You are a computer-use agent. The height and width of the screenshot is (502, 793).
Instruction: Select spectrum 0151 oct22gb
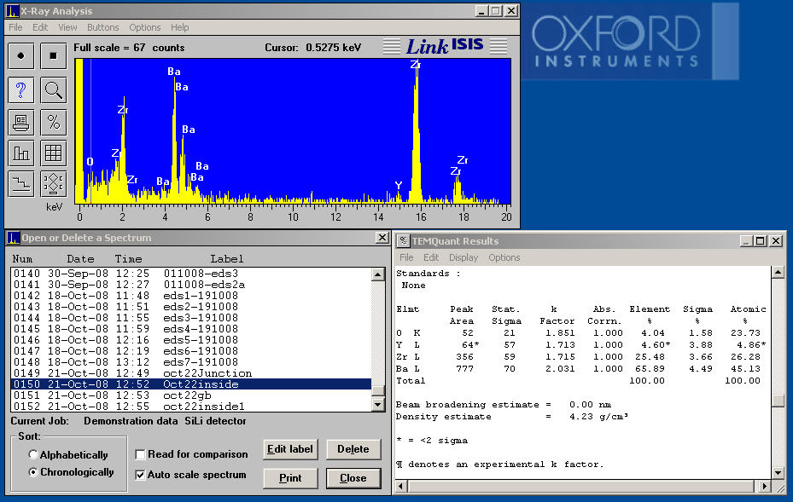click(x=191, y=395)
